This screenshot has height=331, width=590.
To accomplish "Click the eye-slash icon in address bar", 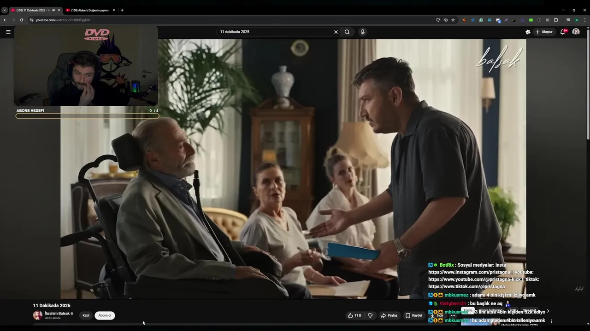I will tap(446, 20).
